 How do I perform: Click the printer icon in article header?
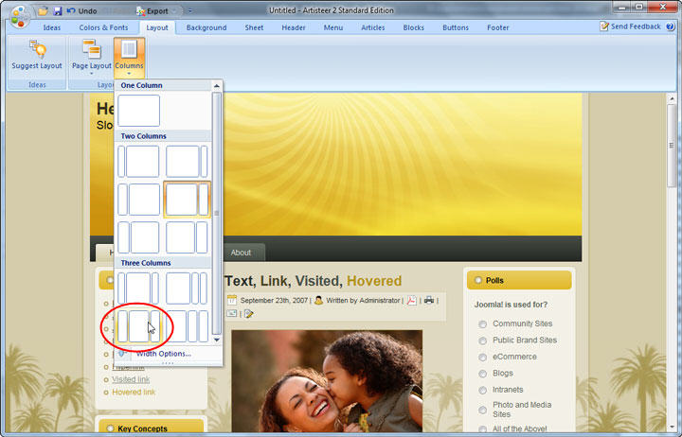[429, 300]
